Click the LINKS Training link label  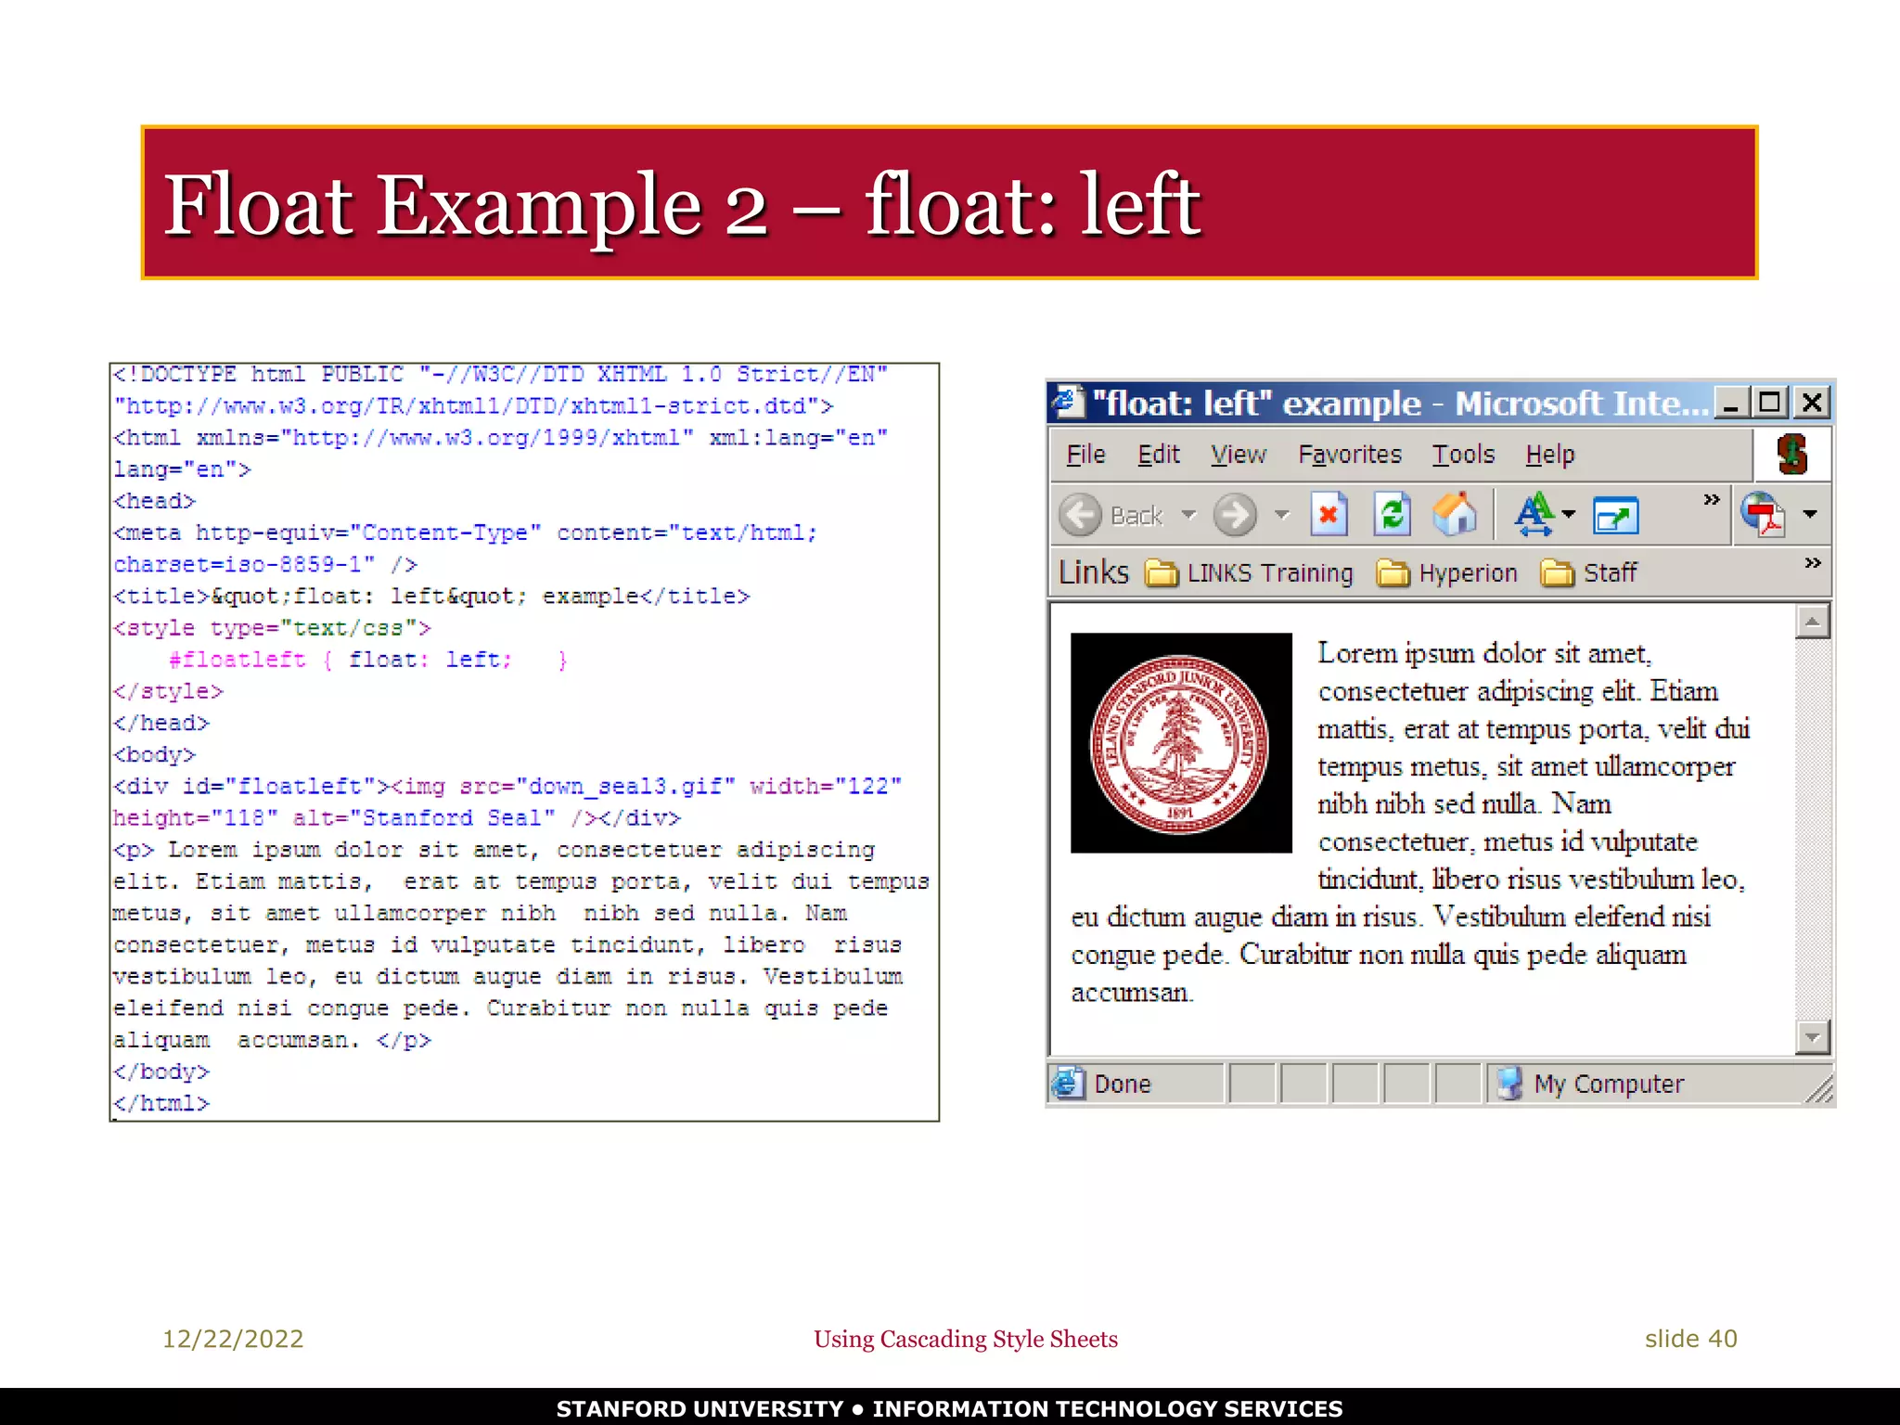(1270, 573)
